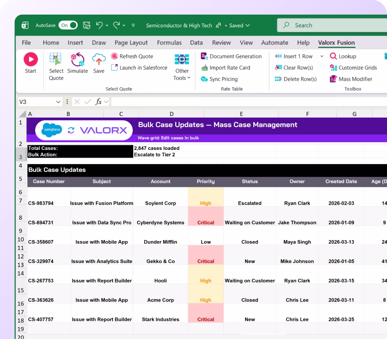Click the Priority column header
The image size is (387, 339).
[x=205, y=181]
